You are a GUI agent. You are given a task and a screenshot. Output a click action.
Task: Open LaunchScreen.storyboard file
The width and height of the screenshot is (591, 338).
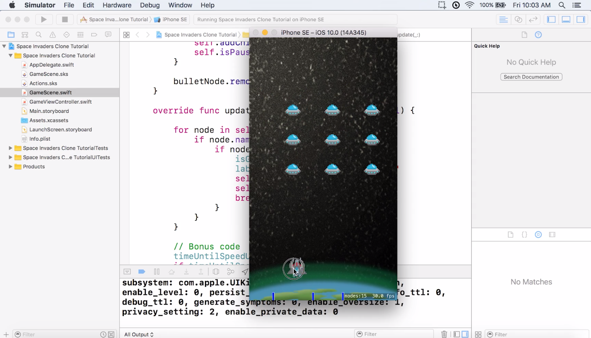[60, 129]
